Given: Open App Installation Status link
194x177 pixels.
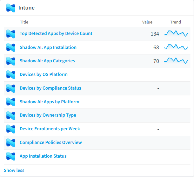Looking at the screenshot, I should click(x=43, y=156).
